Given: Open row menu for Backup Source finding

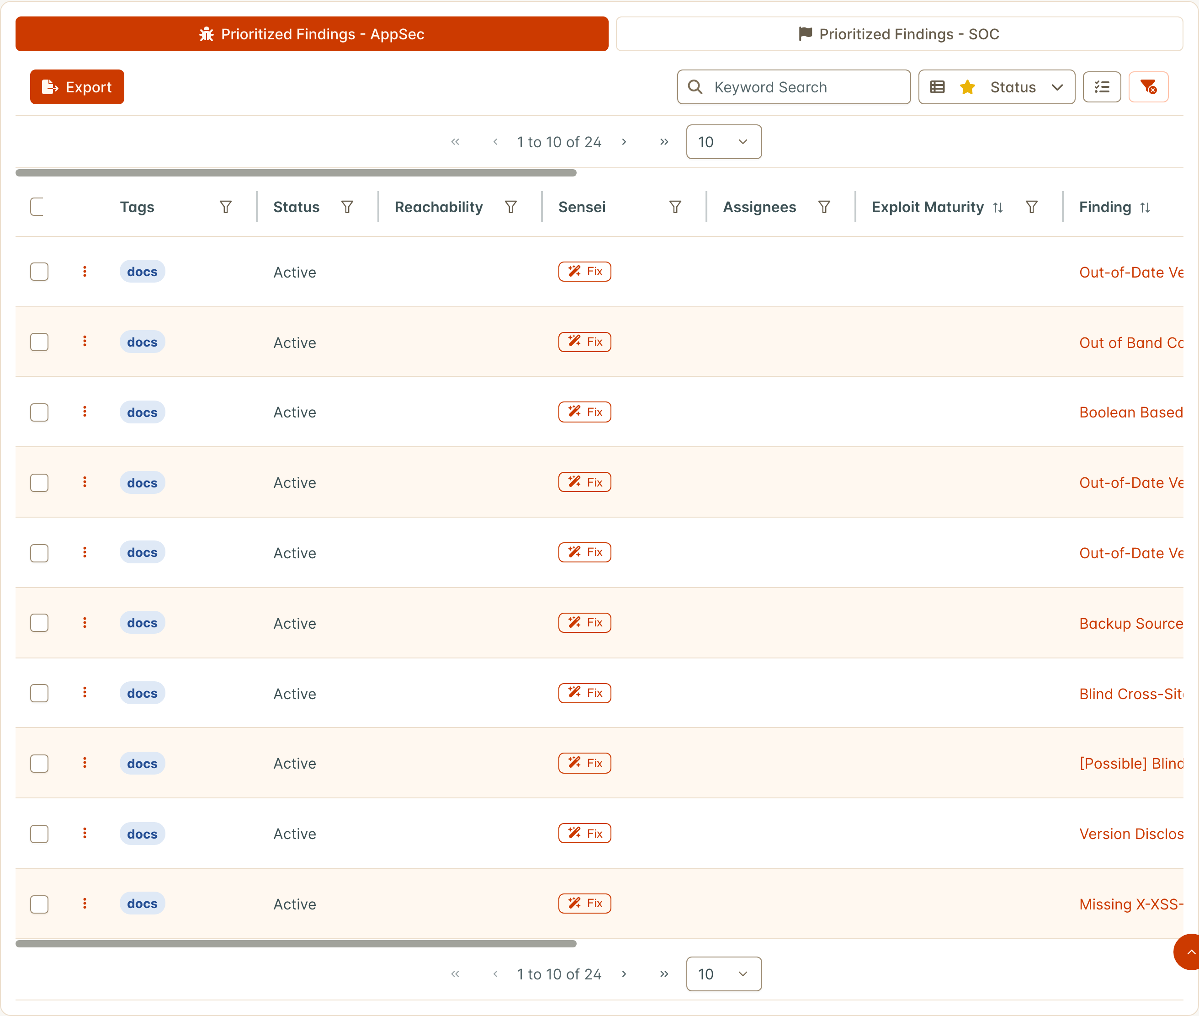Looking at the screenshot, I should (x=85, y=623).
